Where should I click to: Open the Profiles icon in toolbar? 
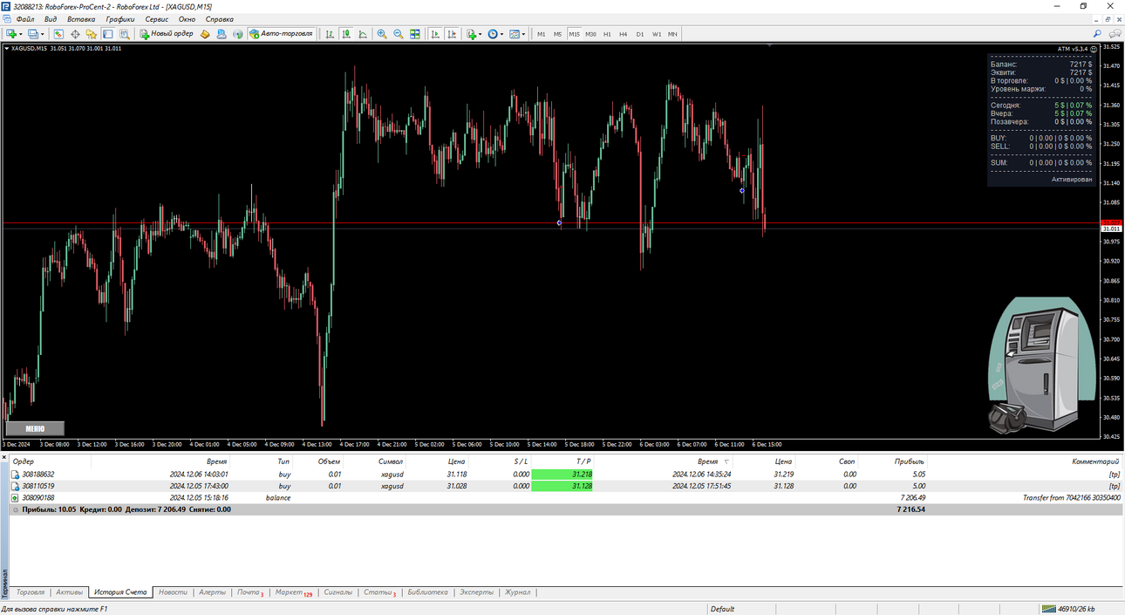[x=33, y=34]
